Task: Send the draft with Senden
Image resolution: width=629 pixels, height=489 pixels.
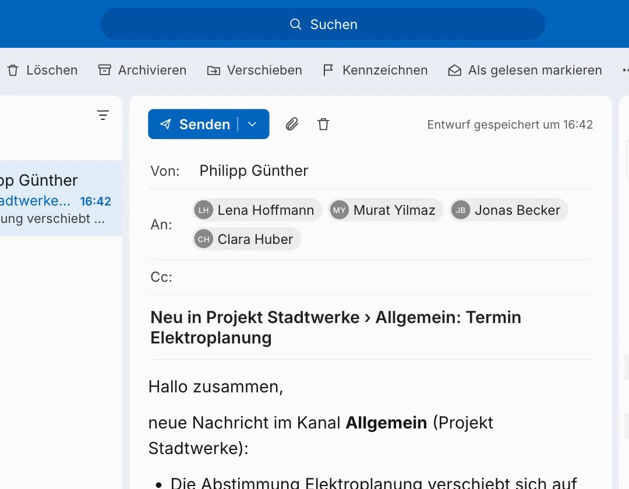Action: pyautogui.click(x=194, y=124)
